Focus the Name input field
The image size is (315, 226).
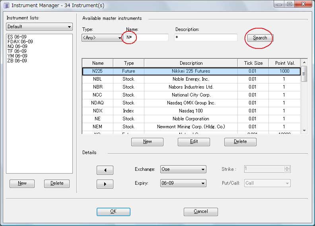click(147, 37)
